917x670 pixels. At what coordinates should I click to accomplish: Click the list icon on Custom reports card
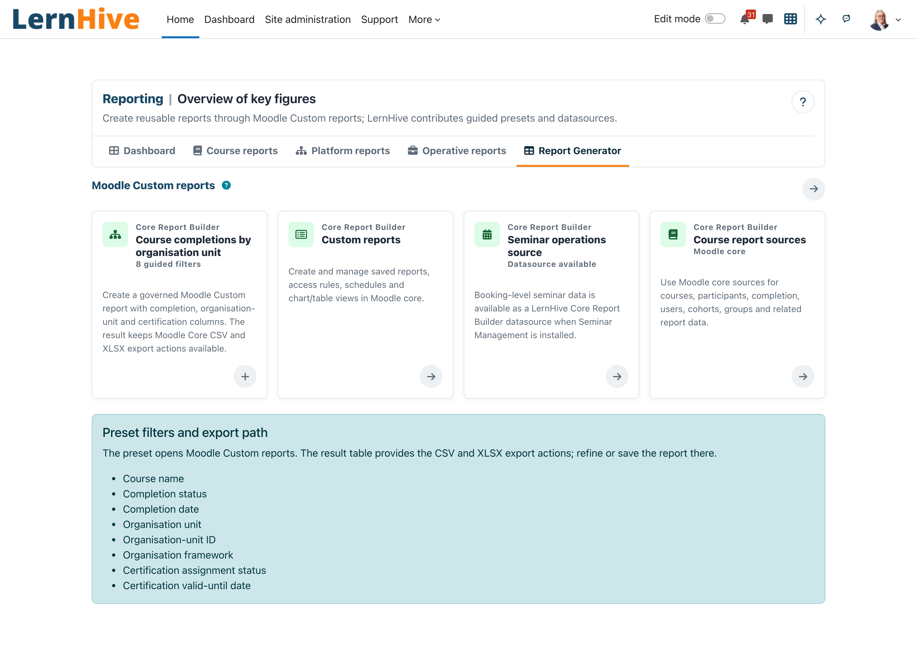point(301,234)
